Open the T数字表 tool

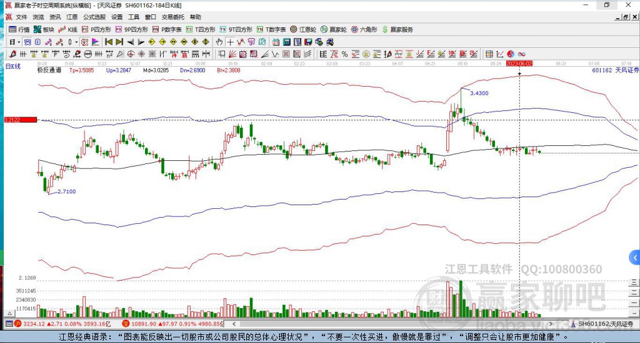coord(271,29)
